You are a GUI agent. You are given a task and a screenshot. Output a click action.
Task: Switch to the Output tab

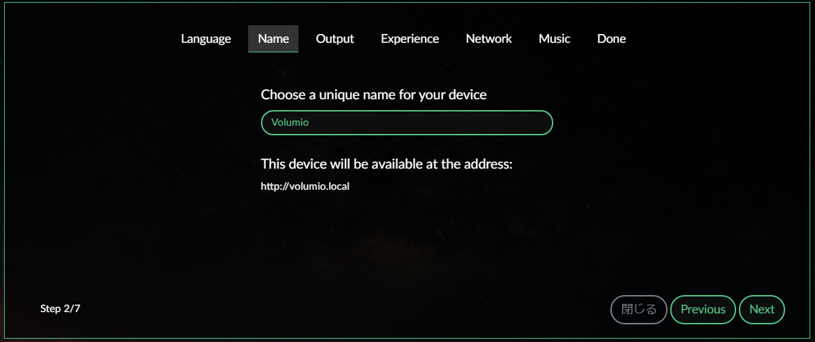click(334, 39)
